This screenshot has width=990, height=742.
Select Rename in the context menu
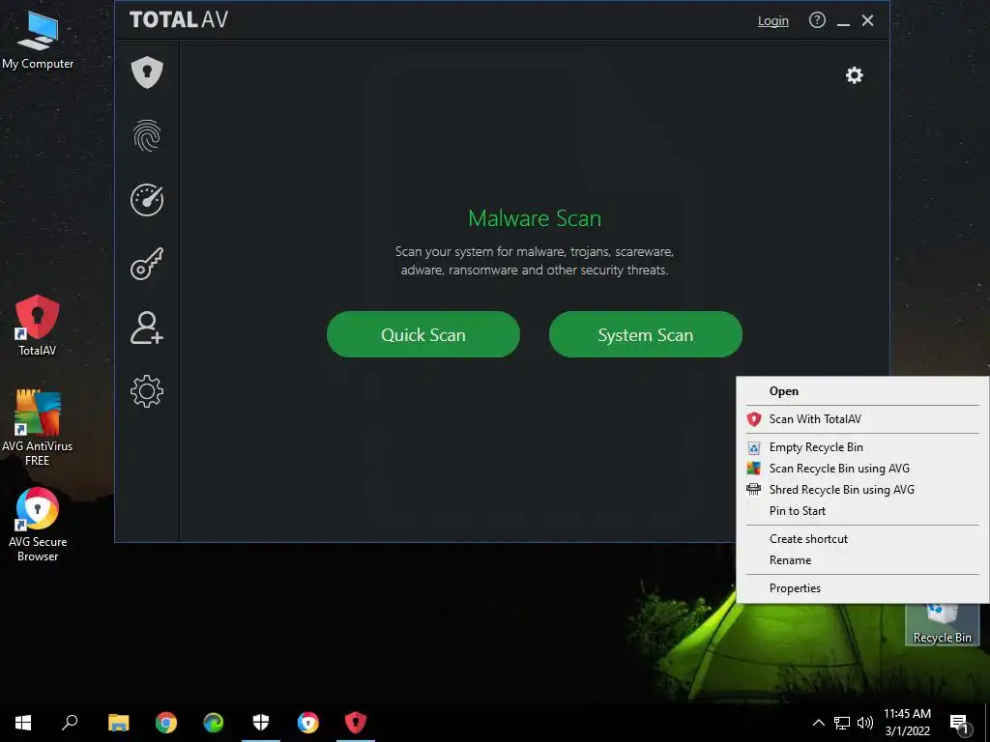[862, 560]
